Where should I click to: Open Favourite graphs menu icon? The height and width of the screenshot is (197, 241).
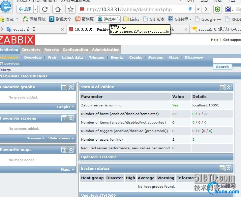(x=64, y=87)
